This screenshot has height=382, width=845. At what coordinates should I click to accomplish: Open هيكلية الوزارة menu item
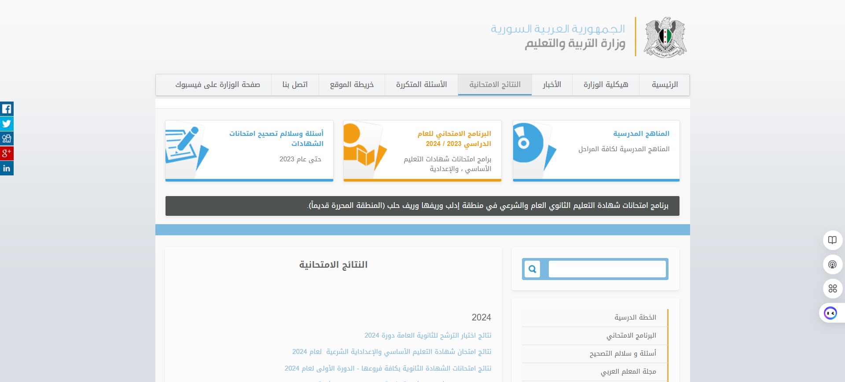[606, 84]
